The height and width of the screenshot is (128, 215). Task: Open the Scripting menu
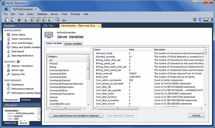75,14
